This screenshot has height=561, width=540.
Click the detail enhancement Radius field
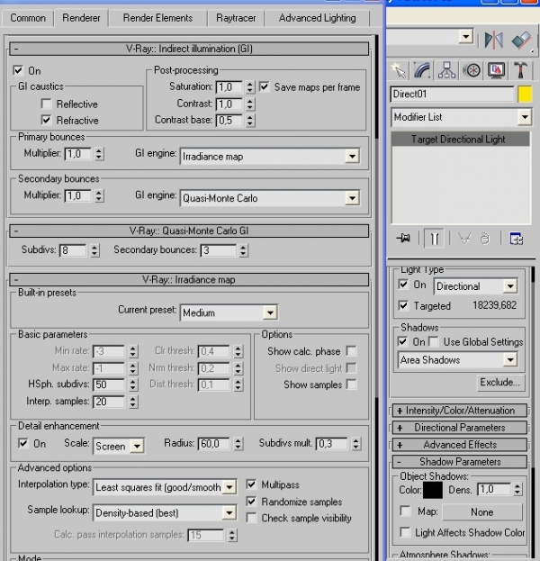pyautogui.click(x=213, y=444)
